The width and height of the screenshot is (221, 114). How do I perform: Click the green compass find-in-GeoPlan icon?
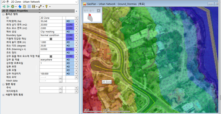pos(13,7)
